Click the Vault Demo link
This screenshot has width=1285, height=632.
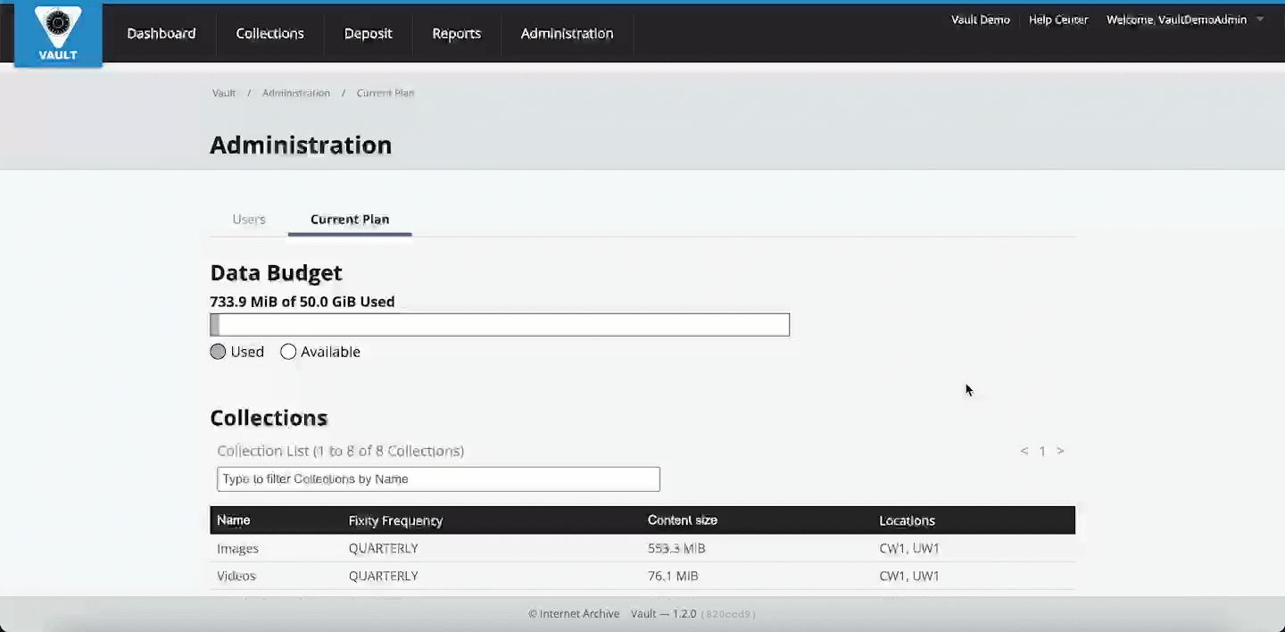coord(980,20)
